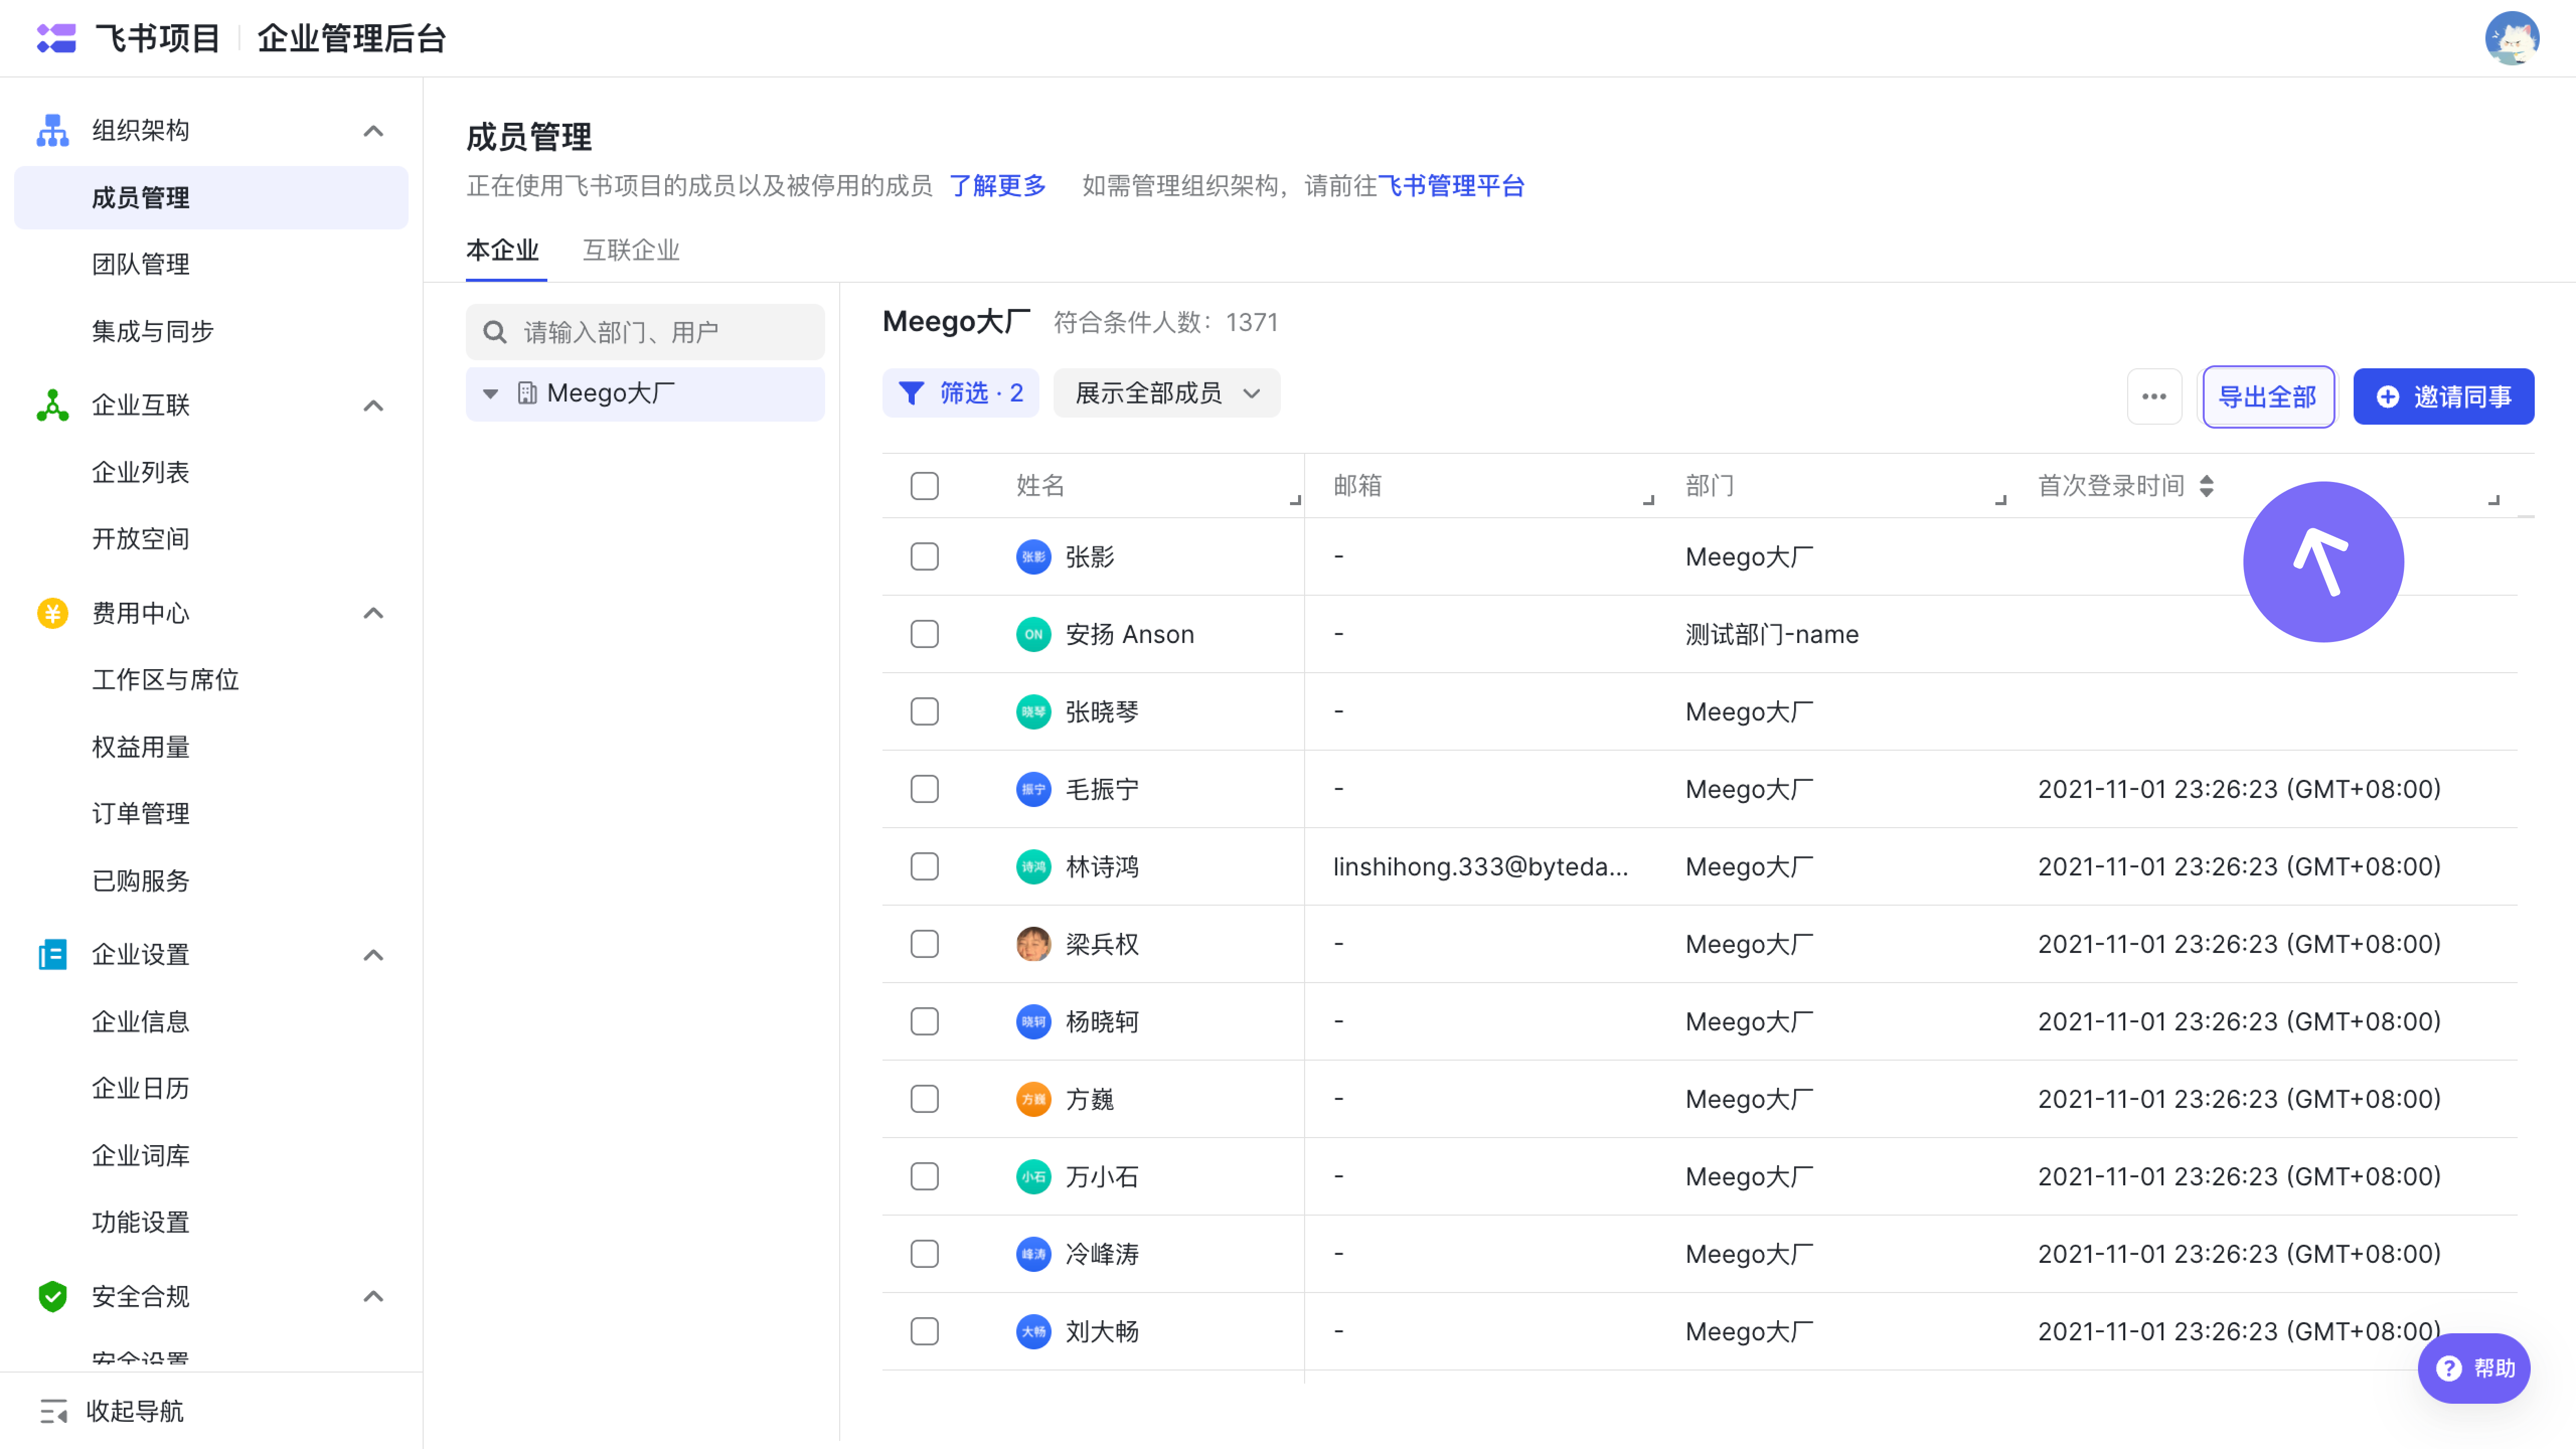Open the 筛选 · 2 filter button
This screenshot has height=1449, width=2576.
pyautogui.click(x=960, y=393)
